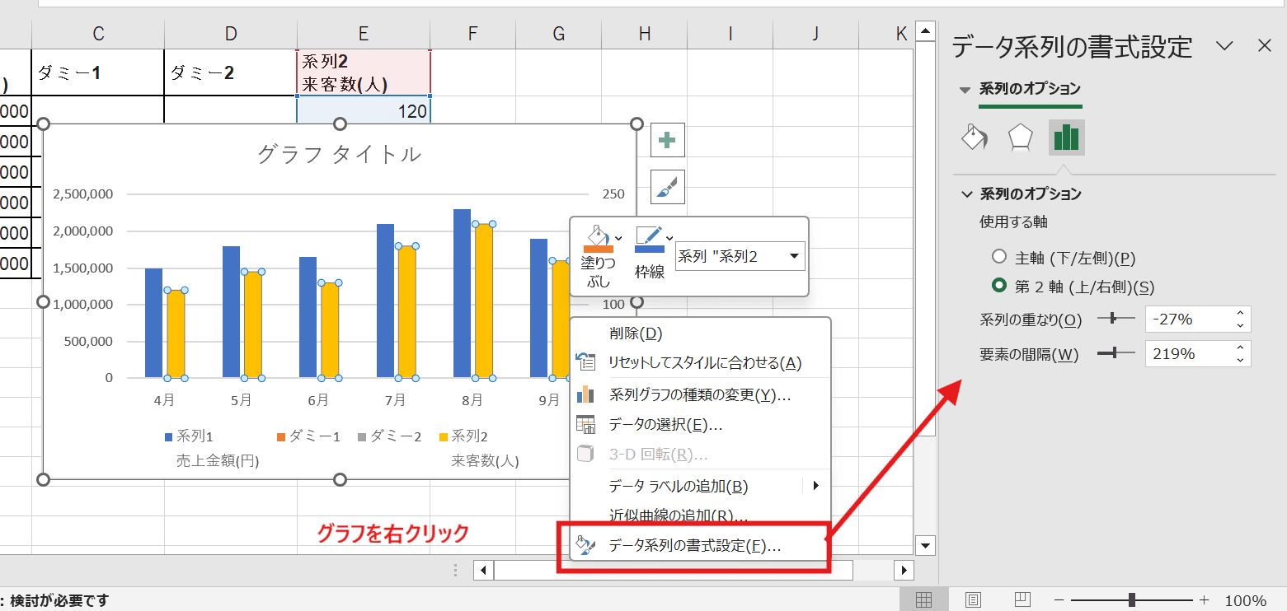The image size is (1287, 611).
Task: Click the 塗りつぶし fill bucket icon
Action: (x=597, y=239)
